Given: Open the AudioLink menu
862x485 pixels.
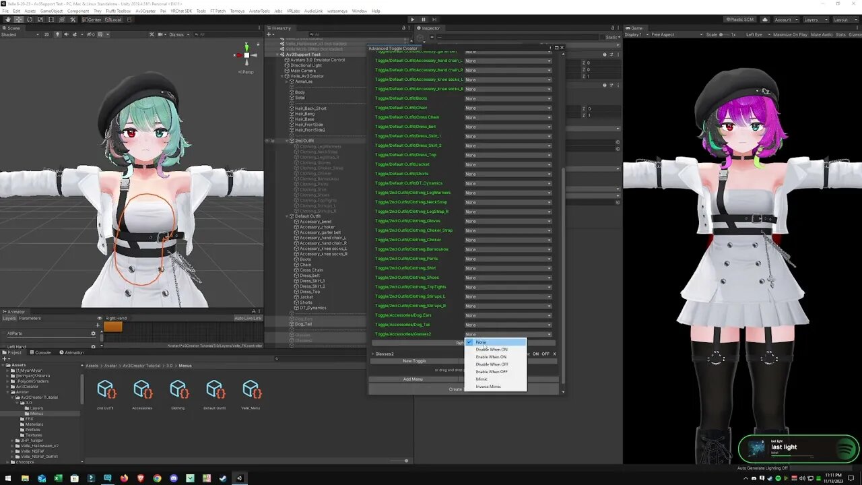Looking at the screenshot, I should point(313,11).
